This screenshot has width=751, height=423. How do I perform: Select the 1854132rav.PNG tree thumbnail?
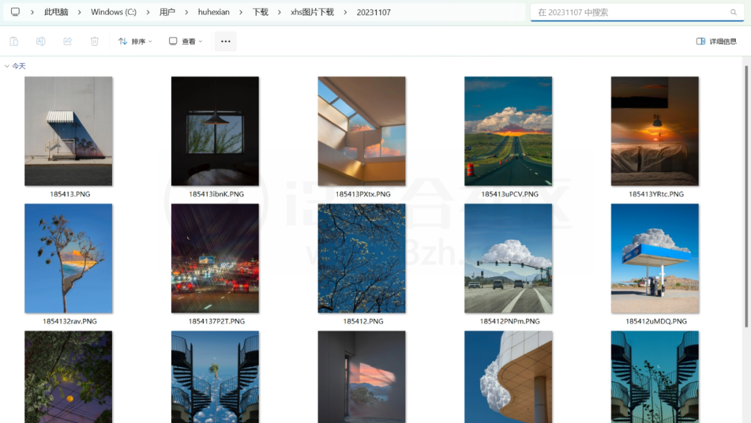click(68, 258)
